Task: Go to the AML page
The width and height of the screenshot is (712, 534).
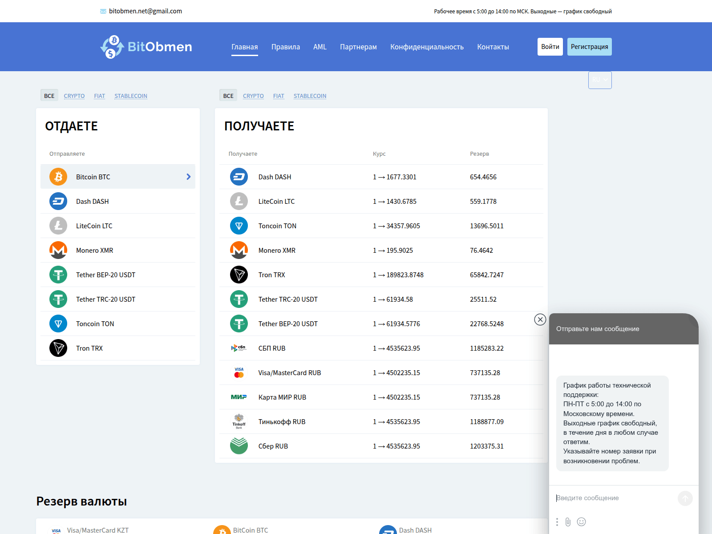Action: (320, 47)
